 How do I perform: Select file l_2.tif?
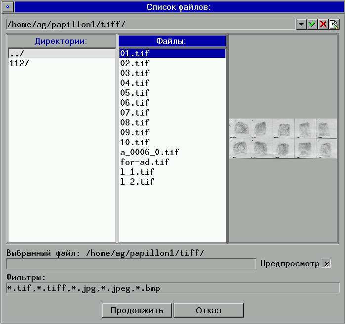[172, 182]
